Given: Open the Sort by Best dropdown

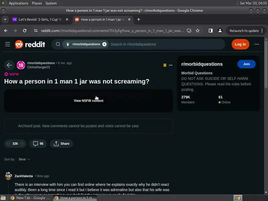Looking at the screenshot, I should tap(24, 159).
